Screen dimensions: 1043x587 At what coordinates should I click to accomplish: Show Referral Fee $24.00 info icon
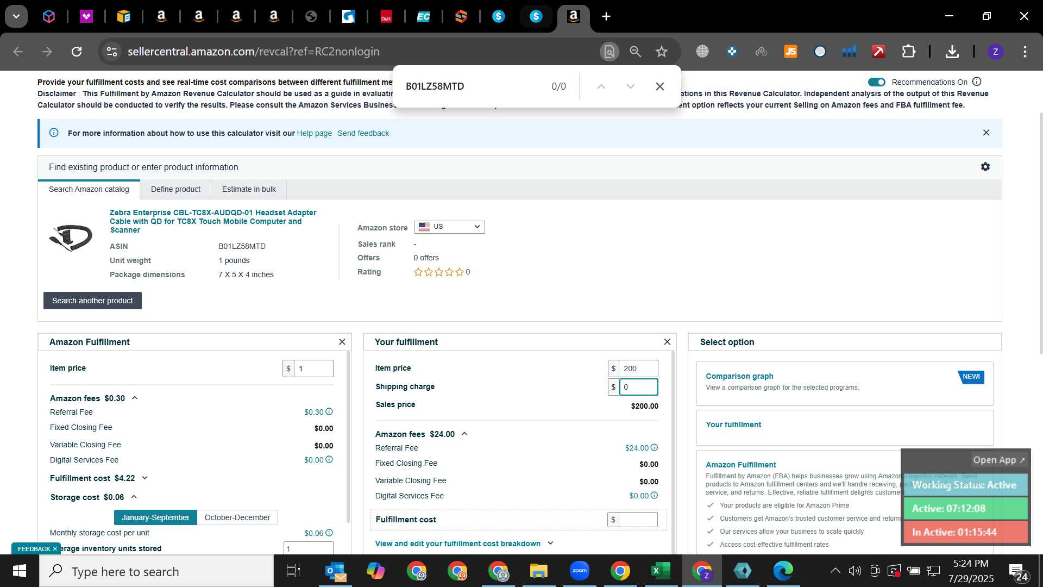click(x=654, y=448)
